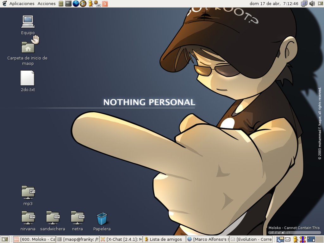Skip to next track in desktop player
The height and width of the screenshot is (243, 324).
tap(286, 233)
